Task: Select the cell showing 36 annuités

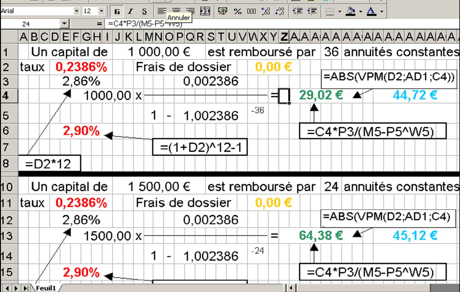Action: (x=331, y=52)
